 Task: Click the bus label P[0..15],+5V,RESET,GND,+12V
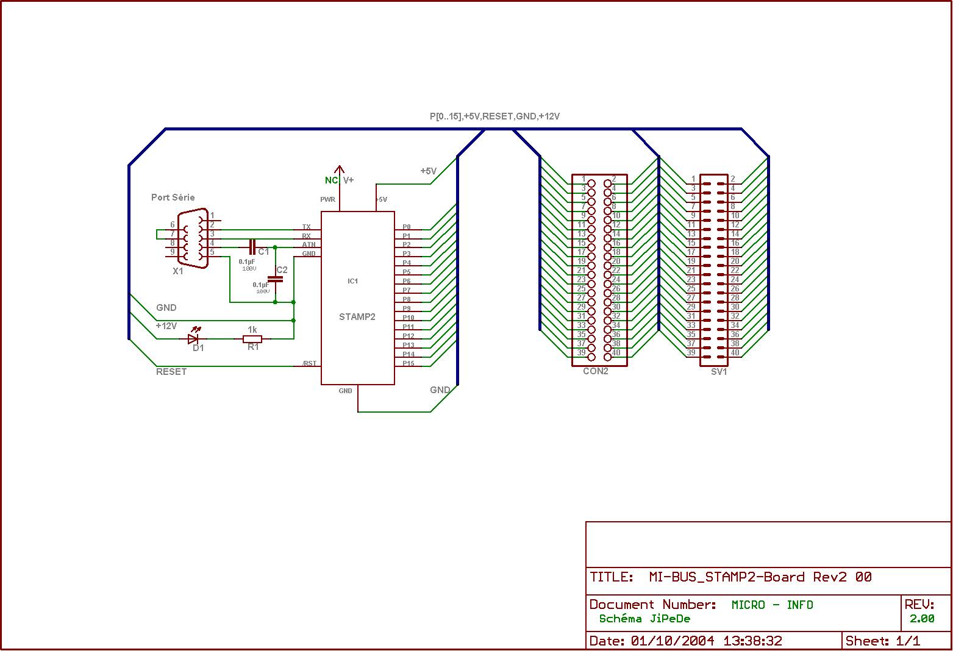coord(494,116)
